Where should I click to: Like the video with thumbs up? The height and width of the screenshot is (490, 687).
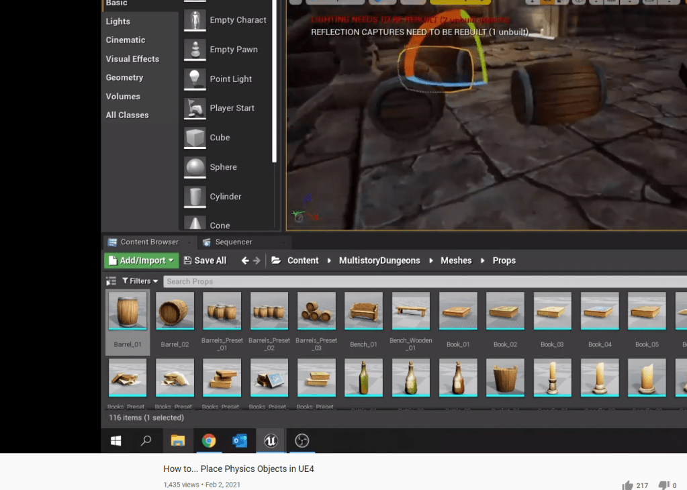click(627, 485)
